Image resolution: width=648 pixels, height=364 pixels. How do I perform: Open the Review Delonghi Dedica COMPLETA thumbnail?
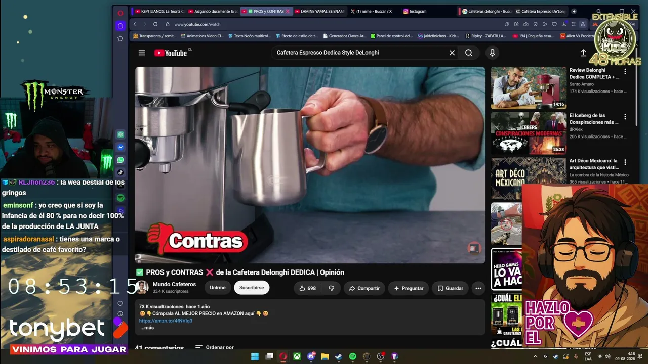tap(529, 88)
